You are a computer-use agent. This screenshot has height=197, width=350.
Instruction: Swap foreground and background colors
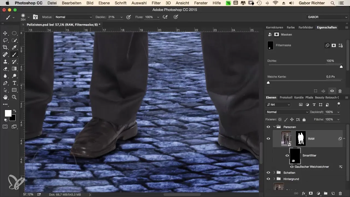coord(14,111)
